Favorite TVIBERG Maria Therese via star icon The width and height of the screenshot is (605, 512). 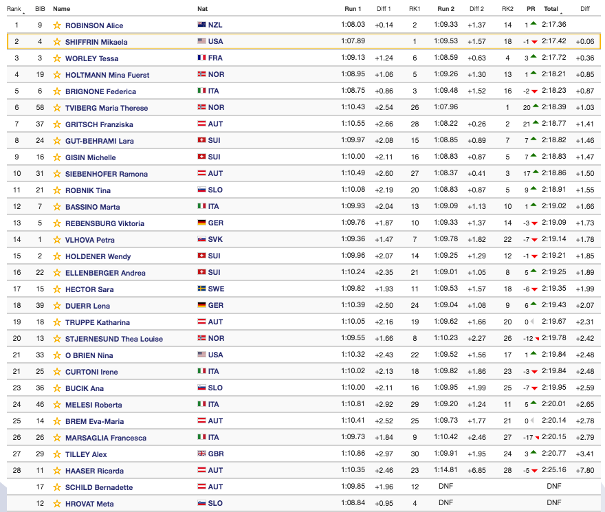click(x=57, y=108)
